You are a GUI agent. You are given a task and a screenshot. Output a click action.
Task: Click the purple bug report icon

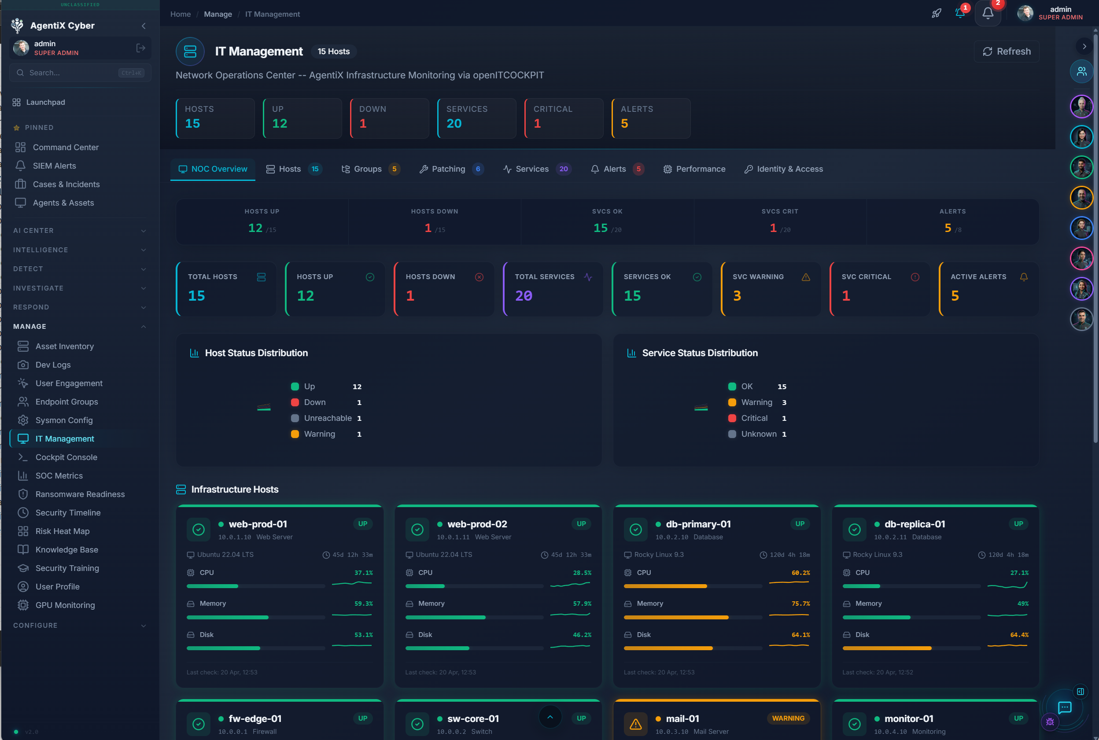[1050, 722]
